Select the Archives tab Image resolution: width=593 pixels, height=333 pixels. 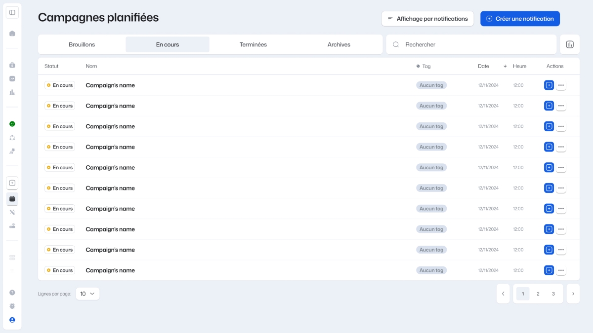click(x=339, y=44)
